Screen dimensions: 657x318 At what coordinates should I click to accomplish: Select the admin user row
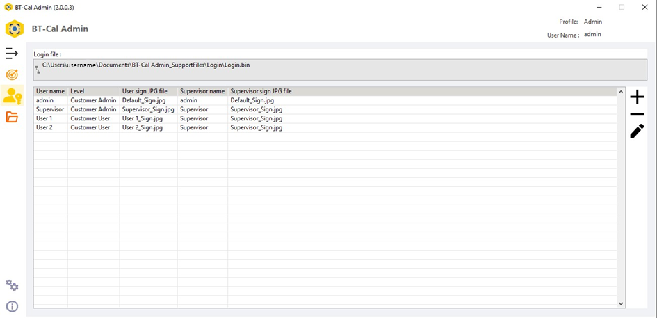(x=45, y=100)
